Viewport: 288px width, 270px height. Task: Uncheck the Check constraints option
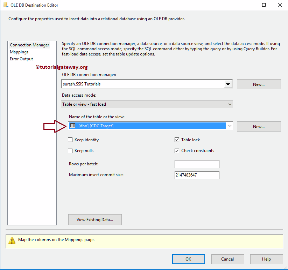177,150
